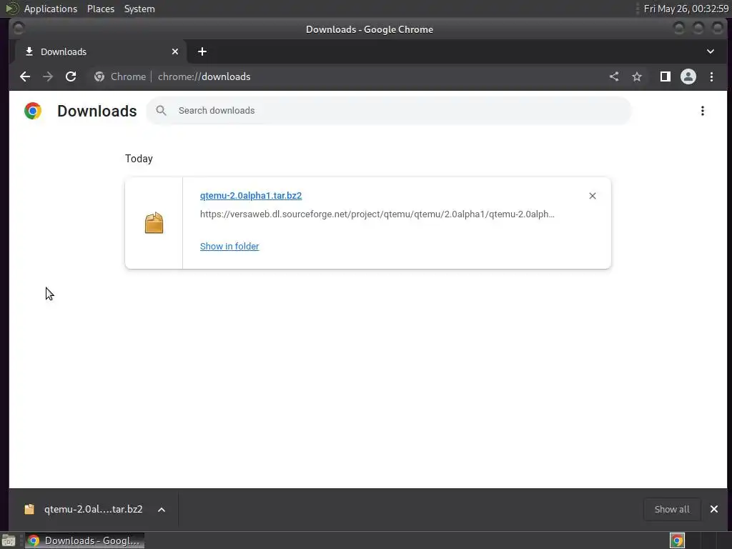
Task: Click the Downloads - Google Chrome taskbar button
Action: [84, 540]
